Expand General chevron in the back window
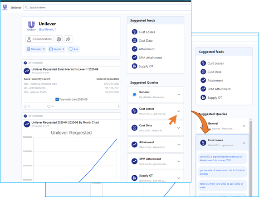259x197 pixels. pyautogui.click(x=244, y=126)
